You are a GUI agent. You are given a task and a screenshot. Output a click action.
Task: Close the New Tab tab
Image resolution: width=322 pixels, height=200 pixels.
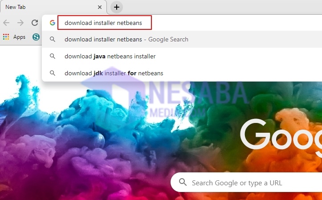(100, 7)
